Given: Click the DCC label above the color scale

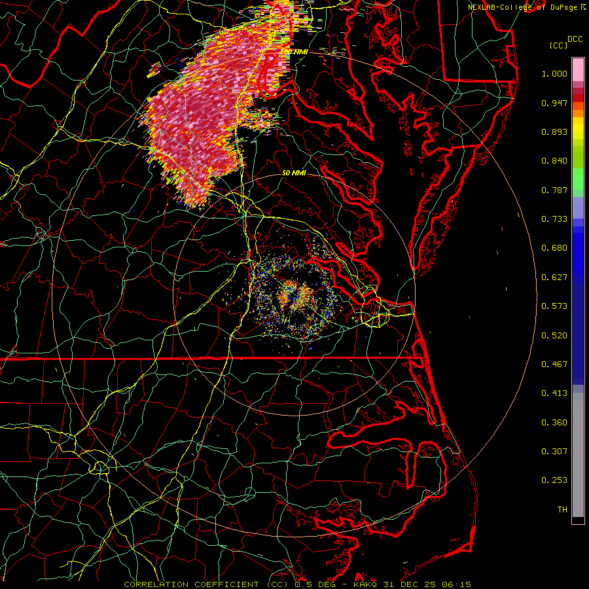Looking at the screenshot, I should pos(575,39).
